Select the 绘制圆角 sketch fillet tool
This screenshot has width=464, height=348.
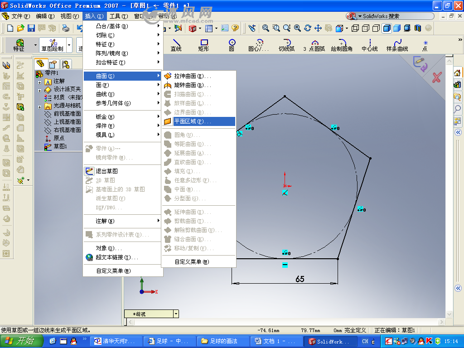tap(342, 45)
